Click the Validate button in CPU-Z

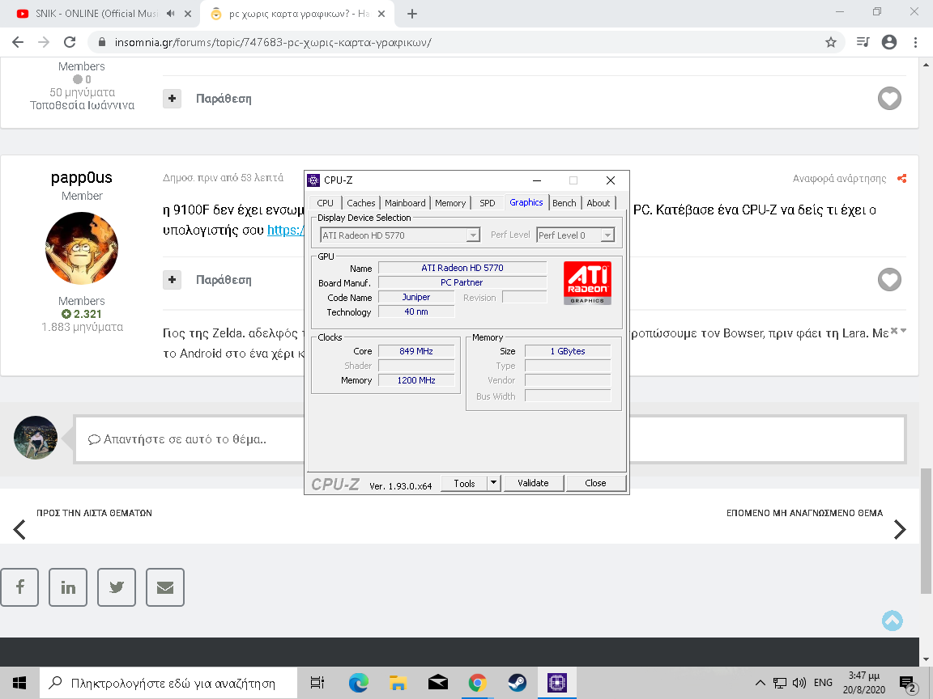click(533, 483)
